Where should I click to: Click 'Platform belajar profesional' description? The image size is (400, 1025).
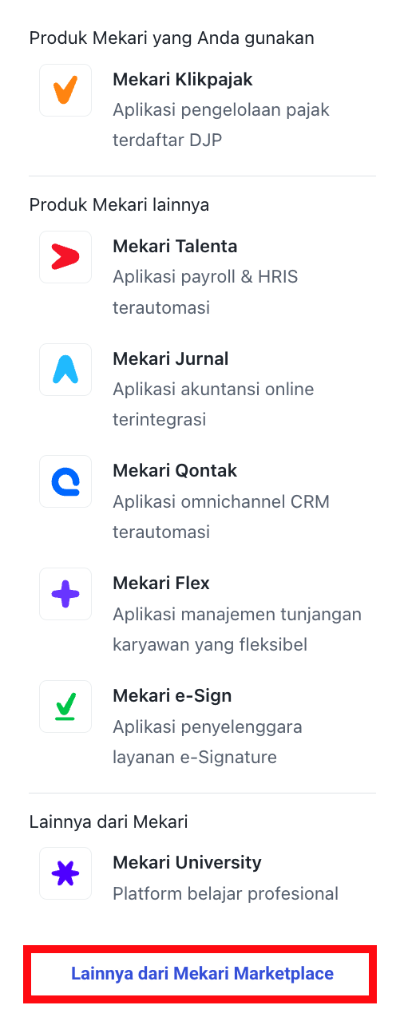point(225,894)
